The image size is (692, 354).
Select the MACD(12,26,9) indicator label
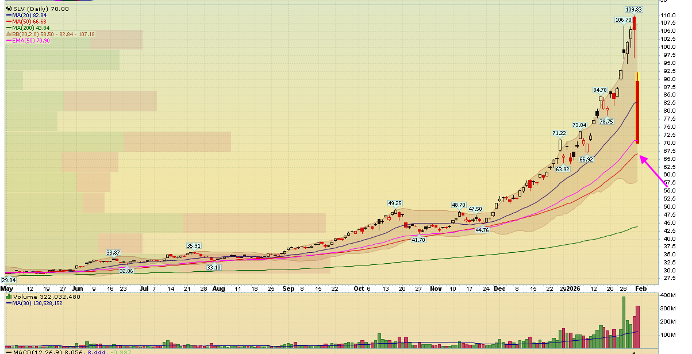click(x=29, y=352)
